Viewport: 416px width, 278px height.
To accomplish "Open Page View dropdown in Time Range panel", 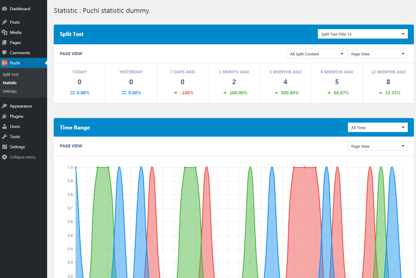I will 378,146.
